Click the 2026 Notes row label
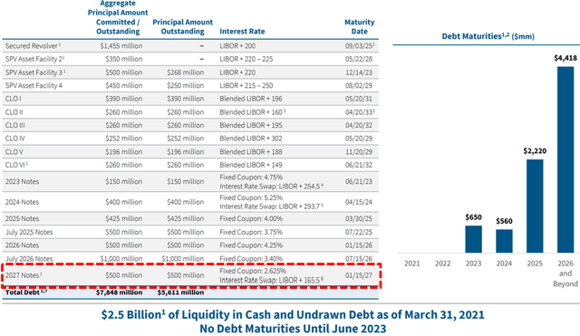This screenshot has width=580, height=336. coord(22,245)
